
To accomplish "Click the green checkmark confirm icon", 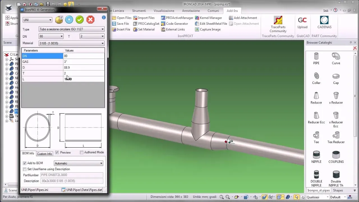I will [x=80, y=20].
